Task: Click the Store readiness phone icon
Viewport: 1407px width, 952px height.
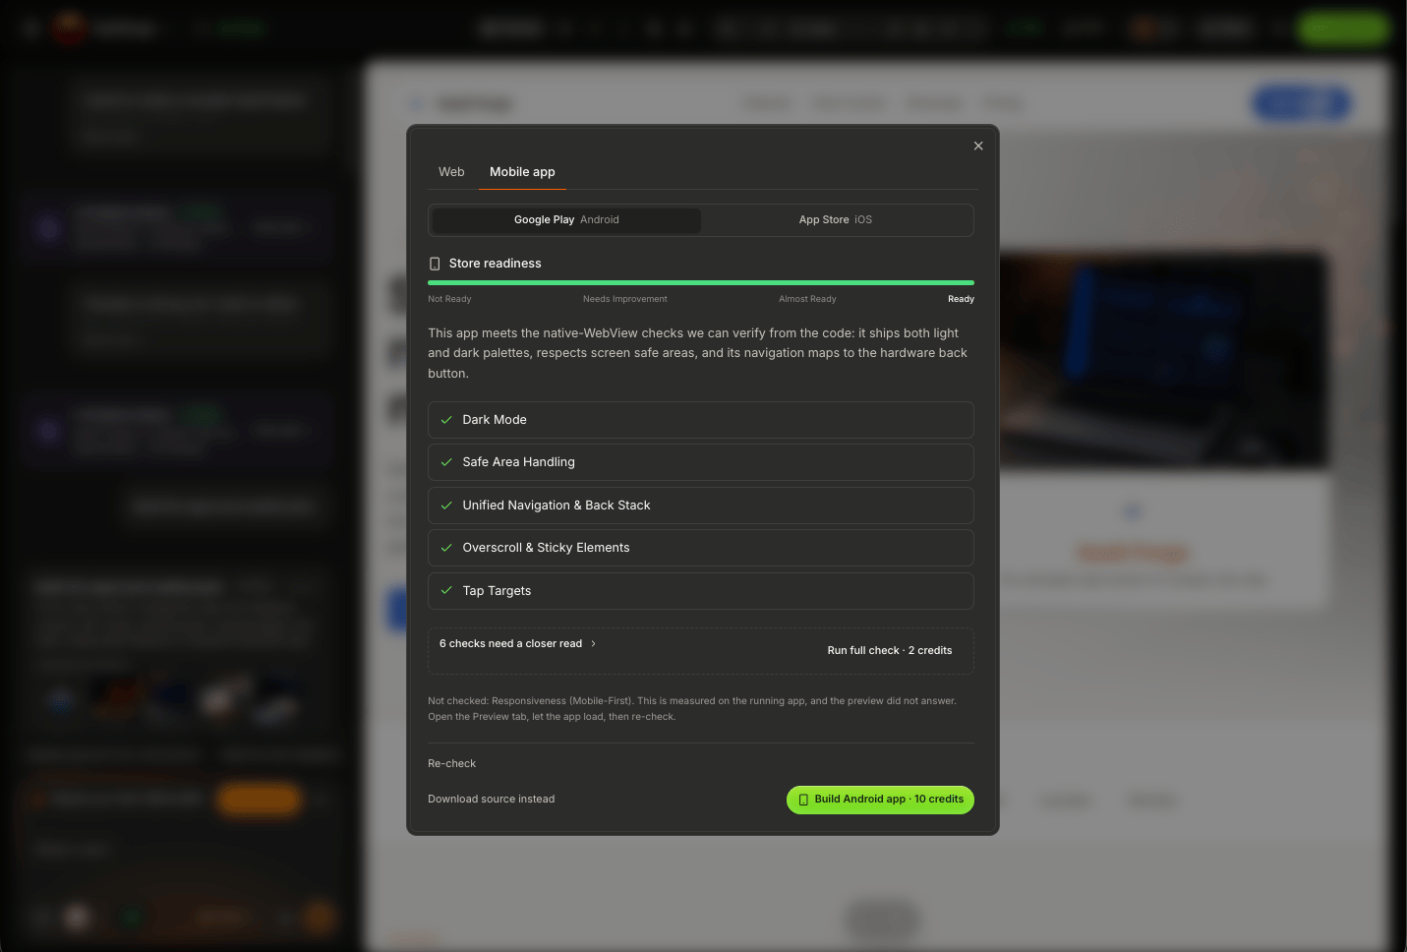Action: coord(435,264)
